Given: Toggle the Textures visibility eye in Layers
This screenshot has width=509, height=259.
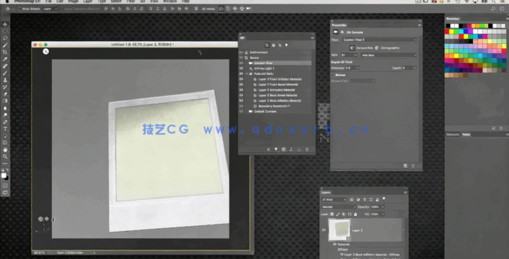Looking at the screenshot, I should [x=335, y=245].
